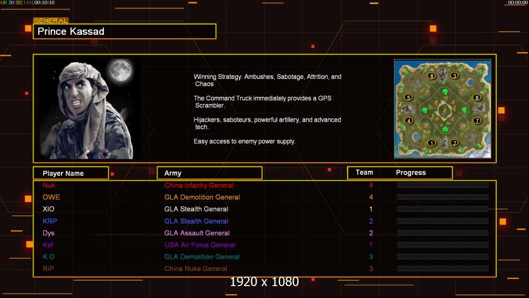Click KRP's GLA Stealth General entry
Viewport: 529px width, 298px height.
coord(196,221)
